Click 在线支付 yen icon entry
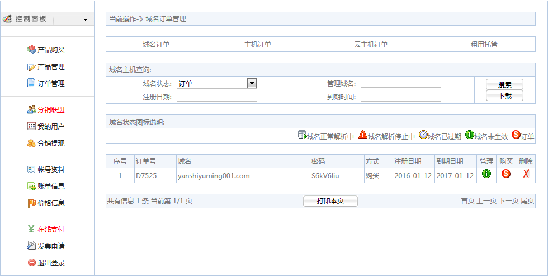 31,229
